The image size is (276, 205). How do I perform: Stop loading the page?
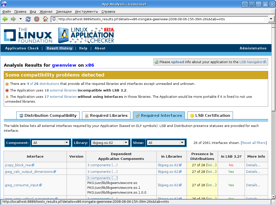pos(37,19)
